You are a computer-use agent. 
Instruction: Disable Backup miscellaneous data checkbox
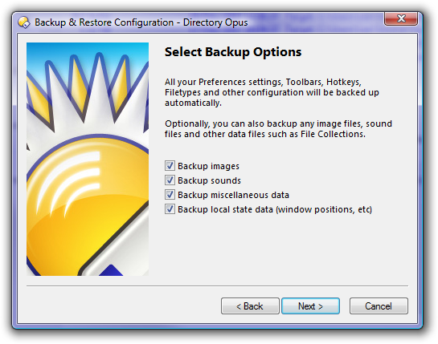click(x=170, y=195)
